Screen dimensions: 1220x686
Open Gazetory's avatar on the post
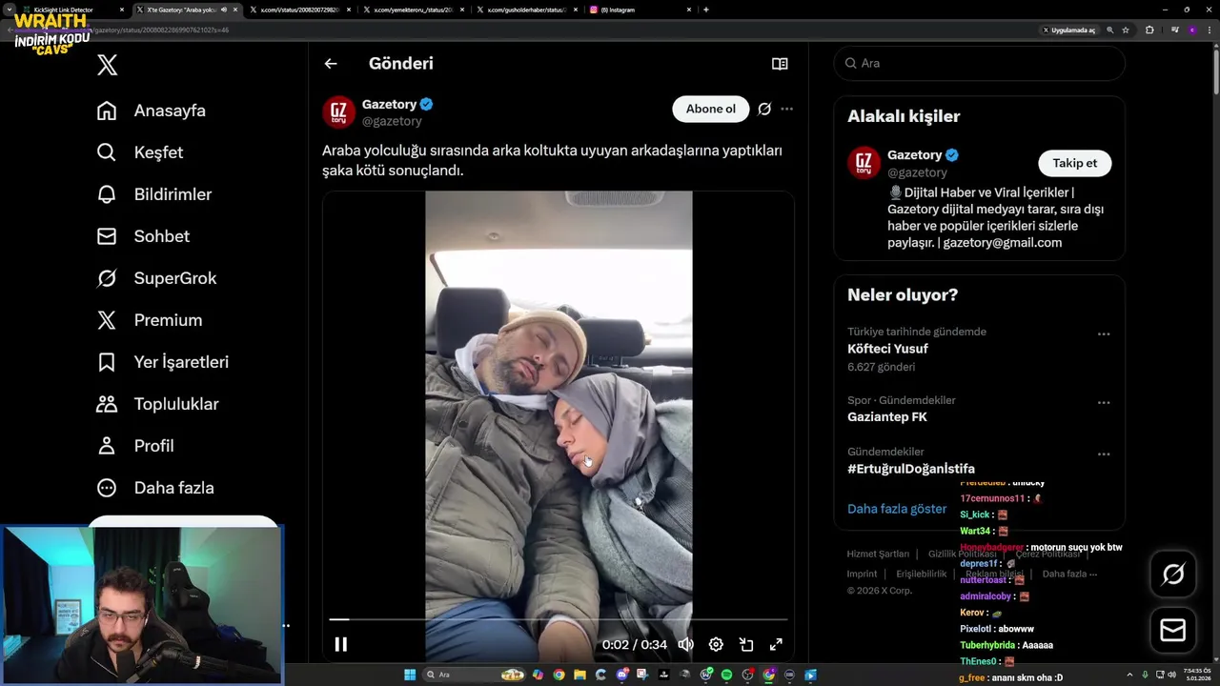(x=338, y=112)
